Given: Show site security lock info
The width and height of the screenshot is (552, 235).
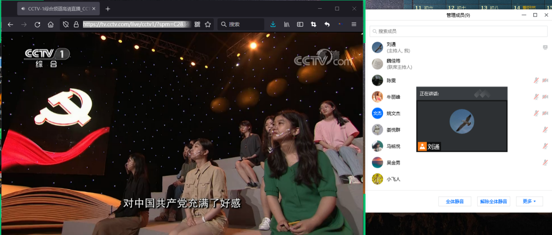Looking at the screenshot, I should click(76, 24).
